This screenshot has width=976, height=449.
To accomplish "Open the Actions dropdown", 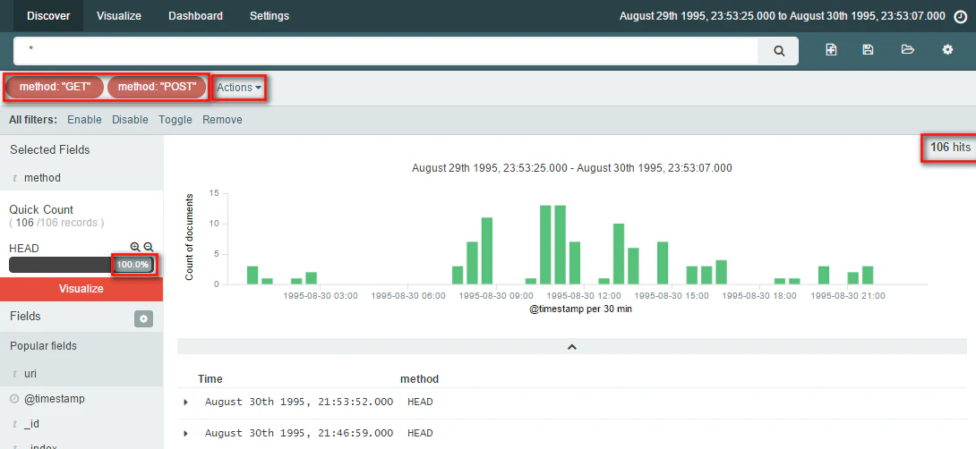I will tap(239, 88).
